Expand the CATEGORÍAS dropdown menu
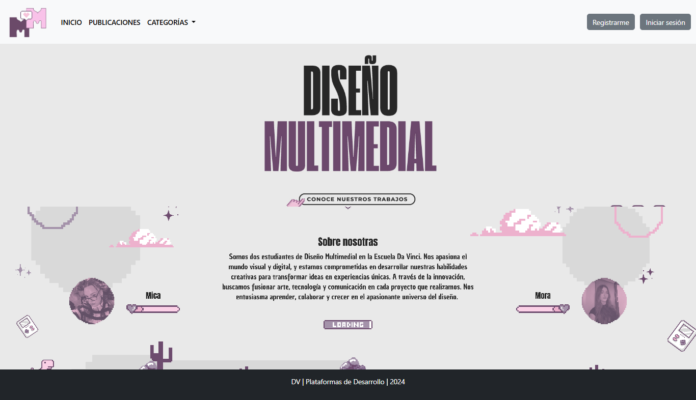This screenshot has width=696, height=400. 171,22
